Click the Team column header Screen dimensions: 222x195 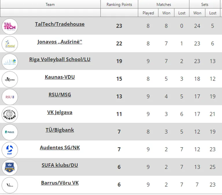pyautogui.click(x=50, y=4)
